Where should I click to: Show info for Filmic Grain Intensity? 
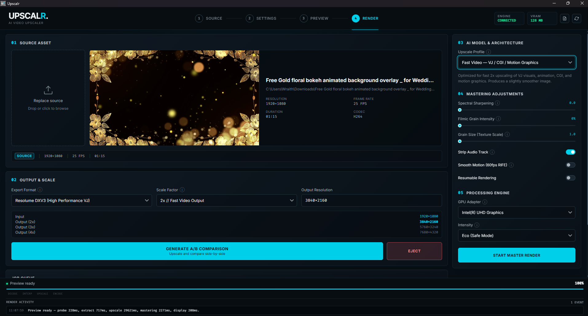click(498, 119)
